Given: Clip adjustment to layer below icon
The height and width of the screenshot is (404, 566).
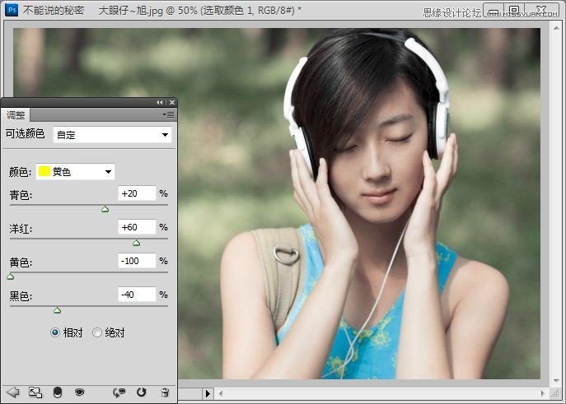Looking at the screenshot, I should [58, 392].
